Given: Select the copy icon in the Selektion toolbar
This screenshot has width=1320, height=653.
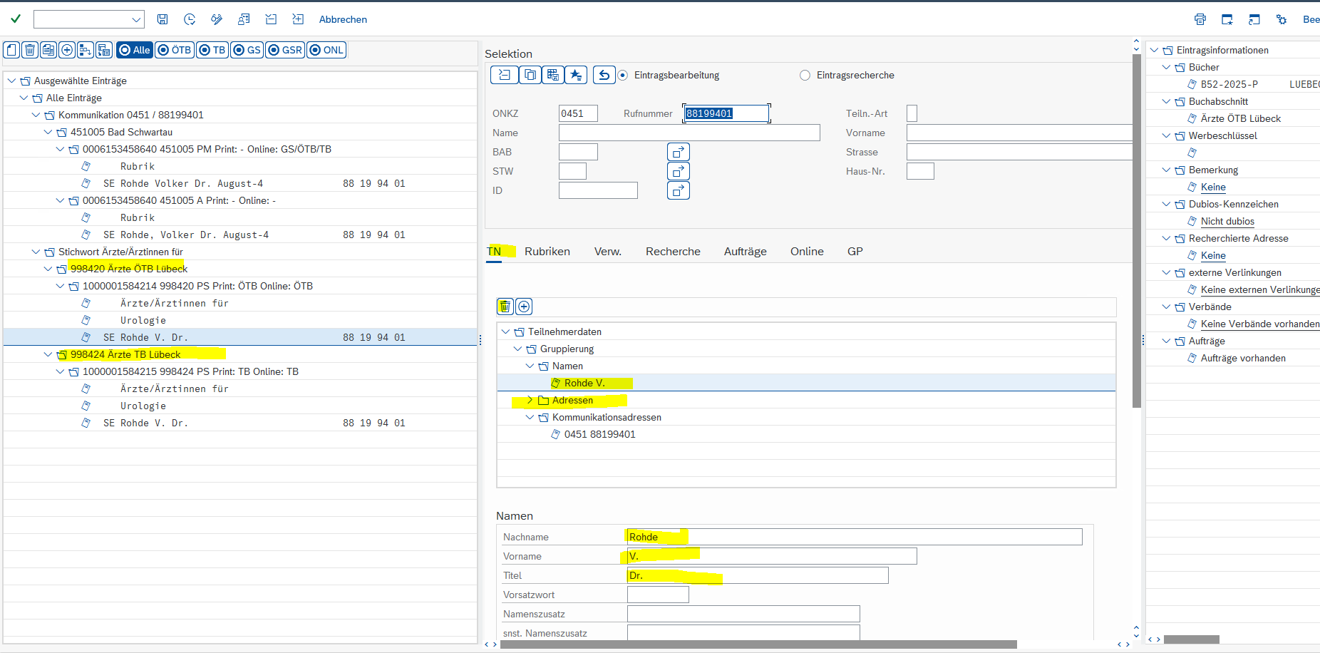Looking at the screenshot, I should pyautogui.click(x=530, y=75).
